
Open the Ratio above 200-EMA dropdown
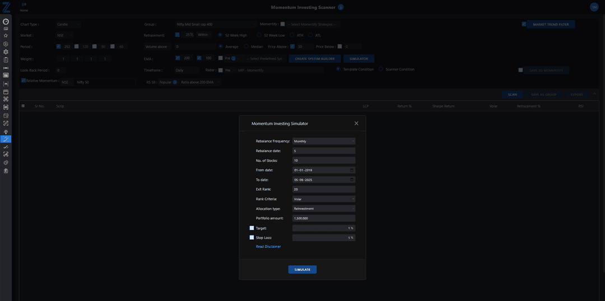[200, 82]
